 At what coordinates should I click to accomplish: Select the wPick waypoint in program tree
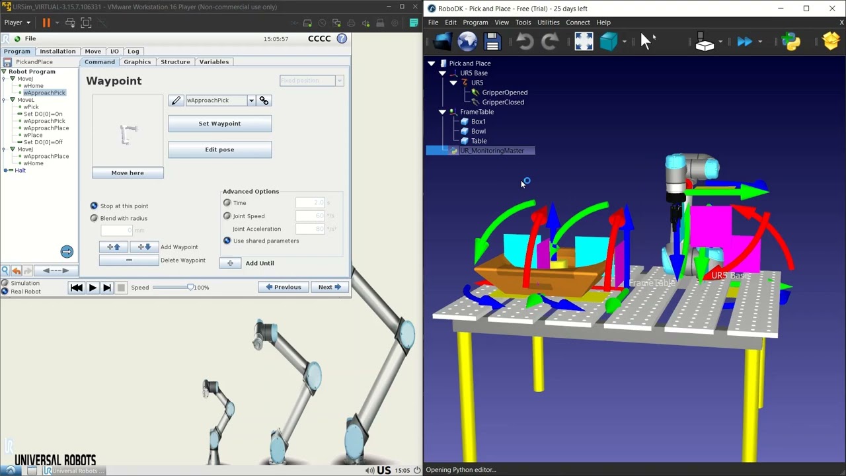[x=31, y=107]
